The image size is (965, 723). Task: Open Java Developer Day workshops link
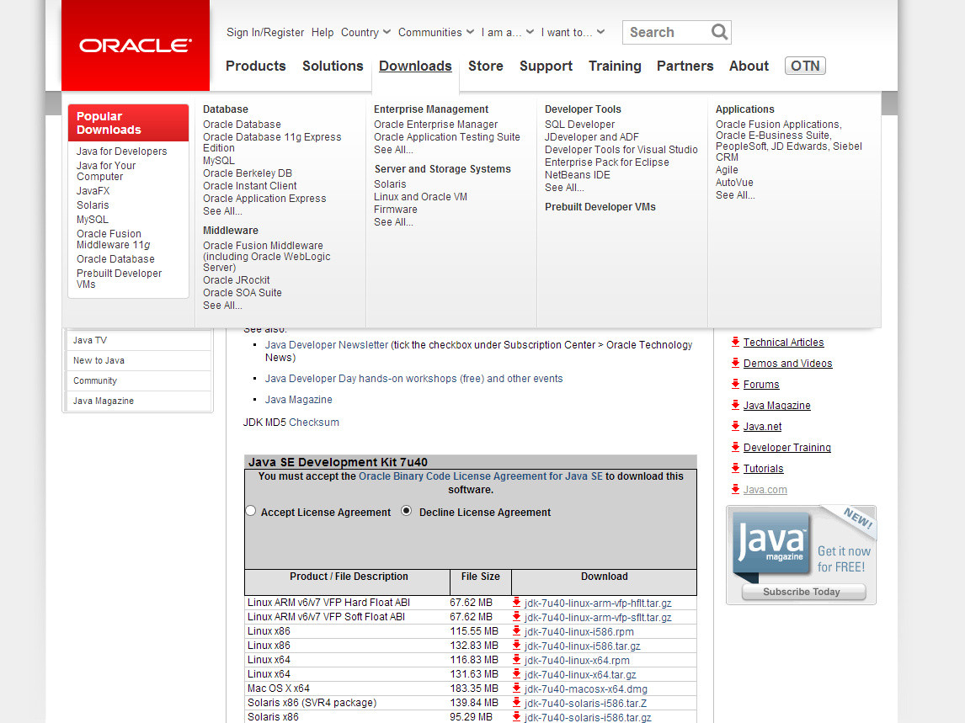413,379
